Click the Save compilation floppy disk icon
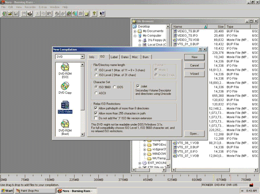The width and height of the screenshot is (260, 194). pyautogui.click(x=16, y=14)
